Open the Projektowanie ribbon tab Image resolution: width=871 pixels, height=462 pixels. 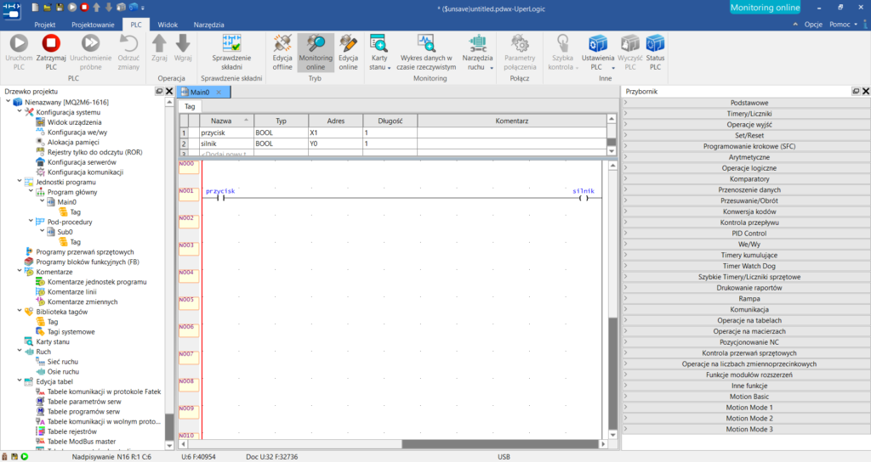(x=93, y=25)
